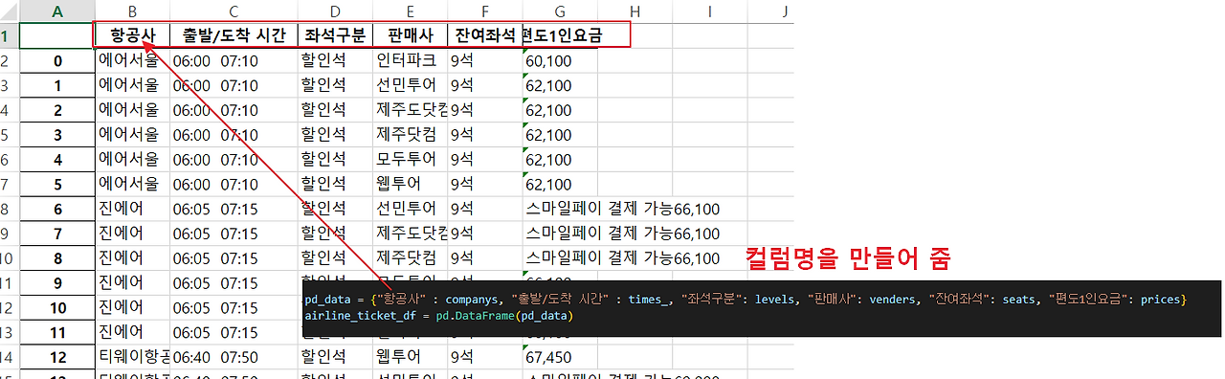Image resolution: width=1225 pixels, height=379 pixels.
Task: Click the 판매사 header cell
Action: (x=410, y=36)
